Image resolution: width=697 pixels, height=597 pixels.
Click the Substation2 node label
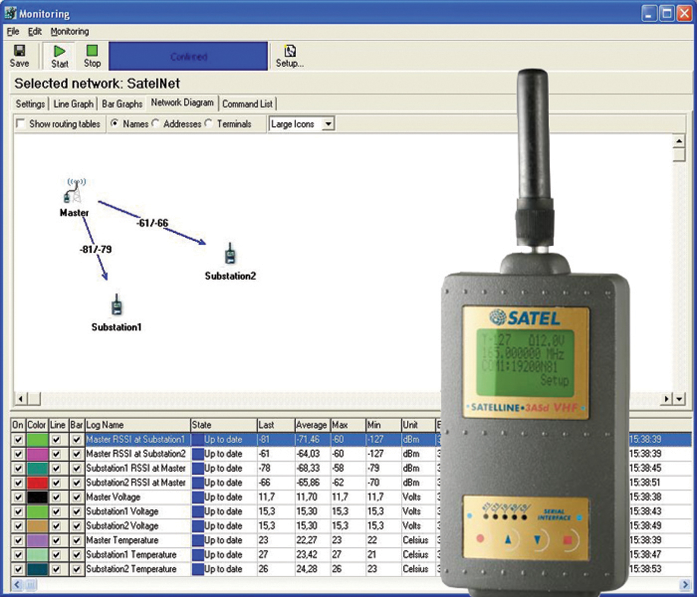231,276
